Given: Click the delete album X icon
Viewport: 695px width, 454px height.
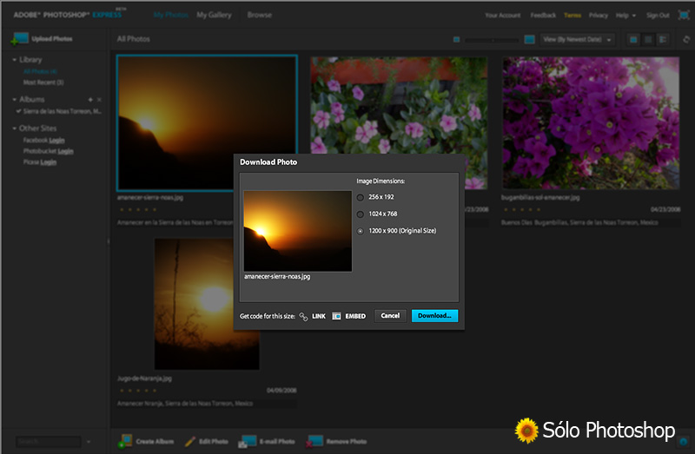Looking at the screenshot, I should pyautogui.click(x=99, y=100).
